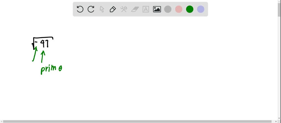Select the pointer selection tool

coord(102,9)
